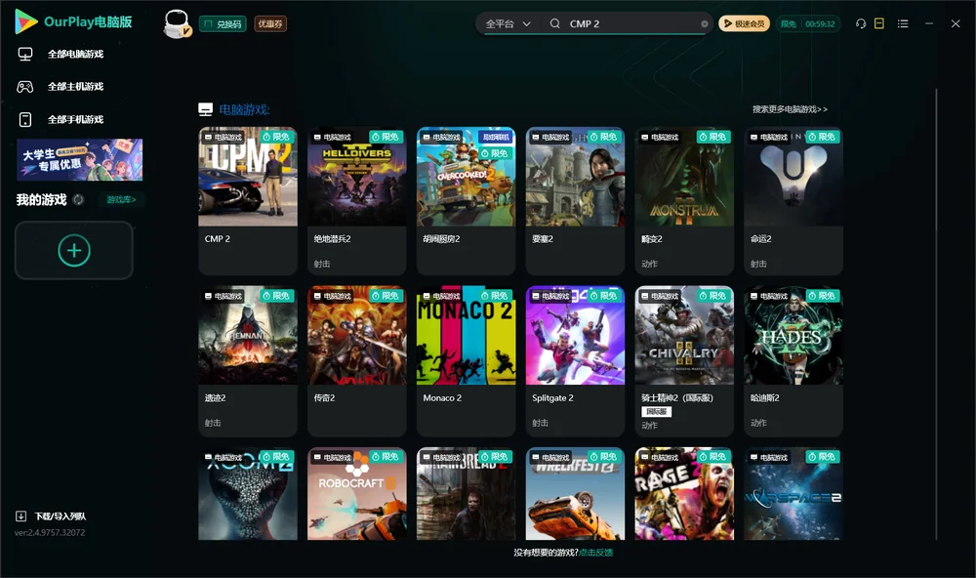Viewport: 976px width, 578px height.
Task: Click the 点击反馈 feedback link
Action: point(595,553)
